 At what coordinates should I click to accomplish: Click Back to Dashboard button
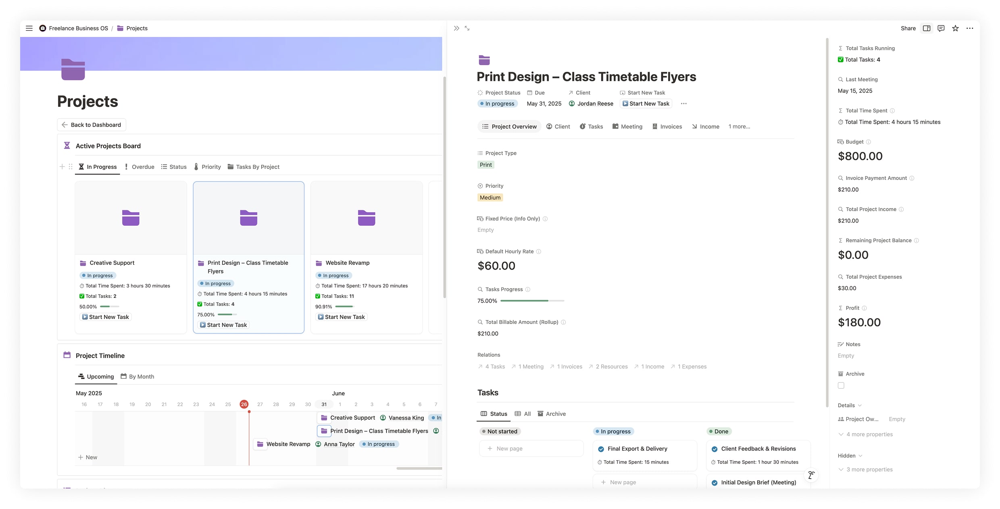point(92,125)
